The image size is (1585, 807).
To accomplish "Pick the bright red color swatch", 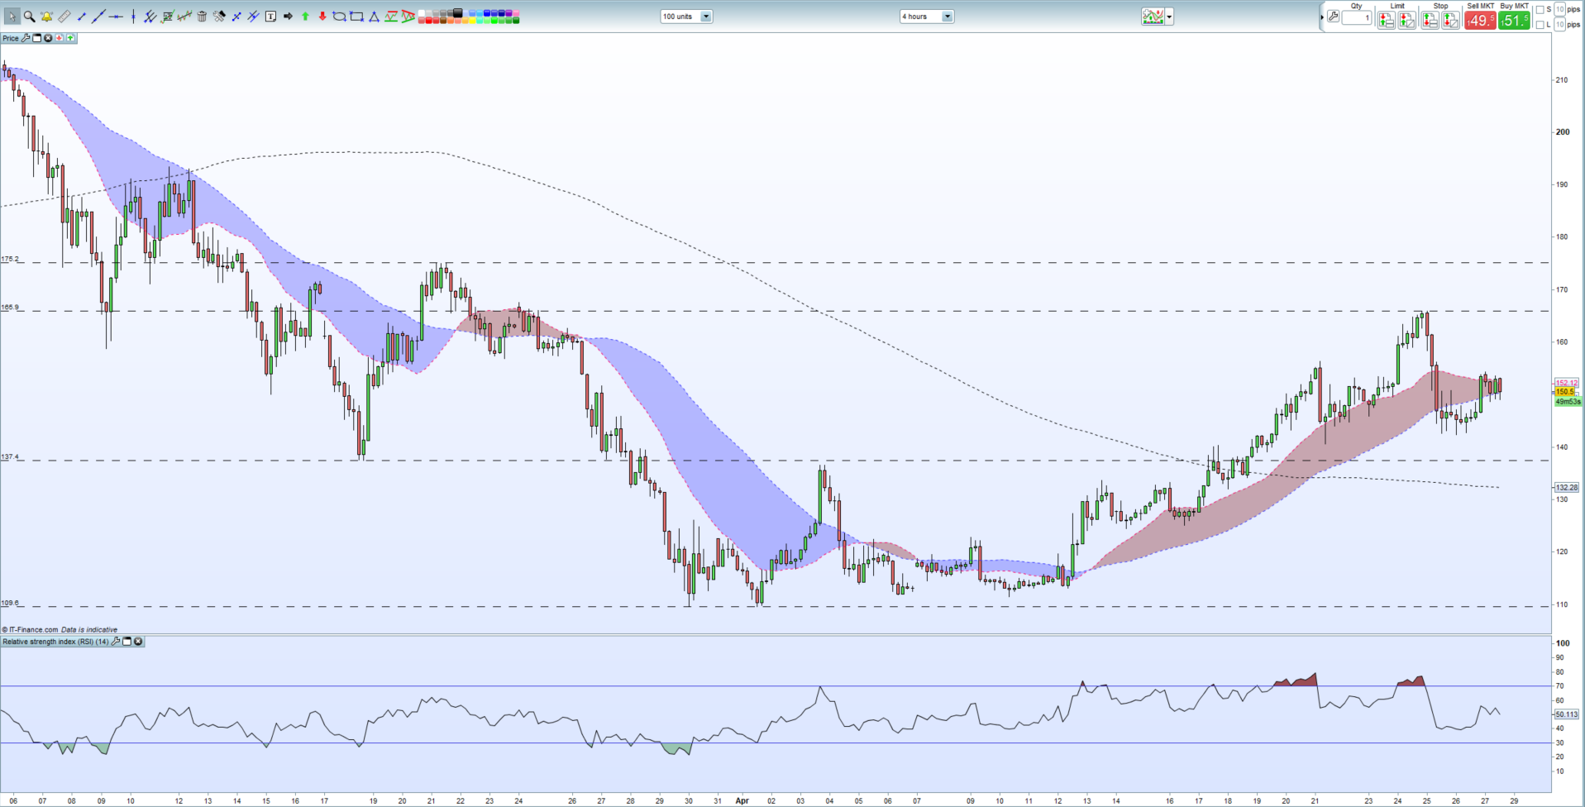I will [428, 20].
